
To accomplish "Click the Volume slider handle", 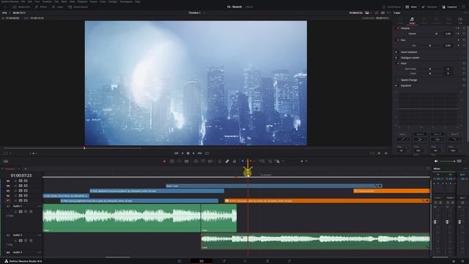I will [x=437, y=34].
